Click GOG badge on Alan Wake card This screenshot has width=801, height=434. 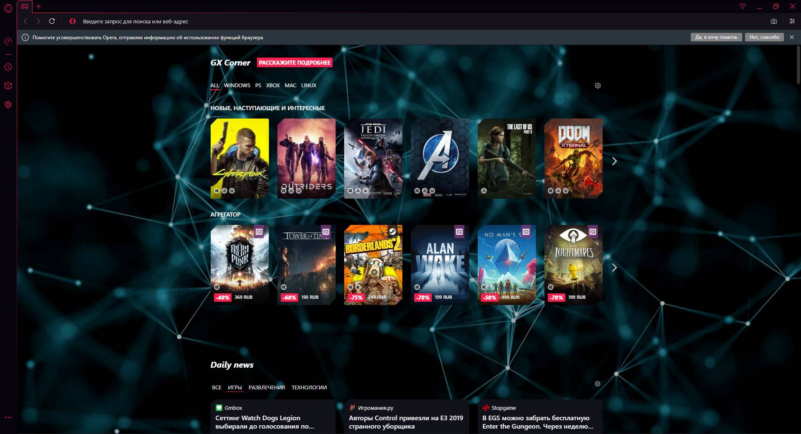coord(459,232)
